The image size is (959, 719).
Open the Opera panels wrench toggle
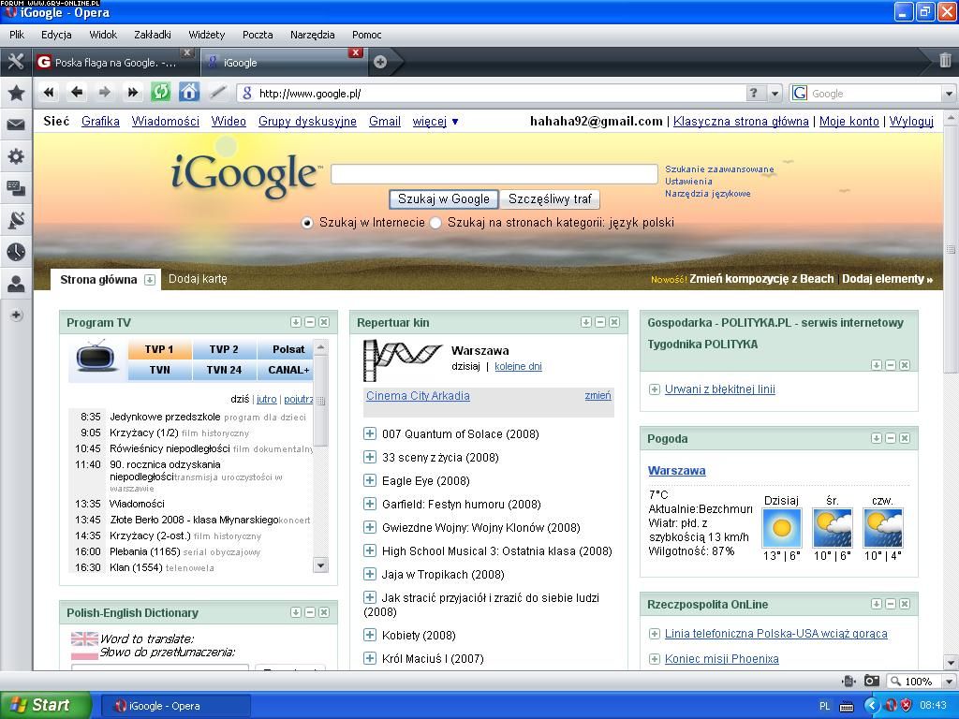coord(15,62)
